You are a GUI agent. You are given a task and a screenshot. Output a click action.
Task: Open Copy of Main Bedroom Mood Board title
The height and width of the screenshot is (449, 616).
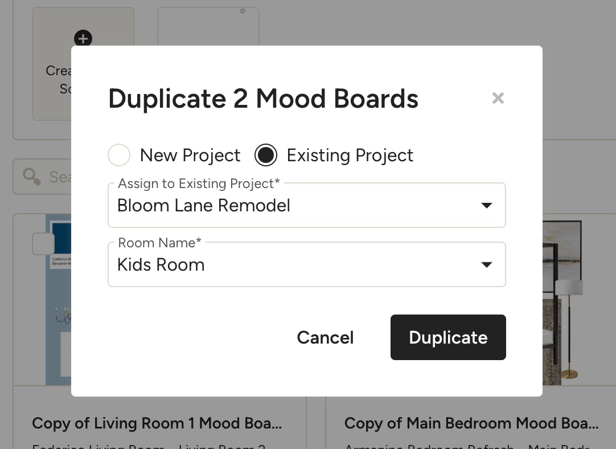coord(471,423)
